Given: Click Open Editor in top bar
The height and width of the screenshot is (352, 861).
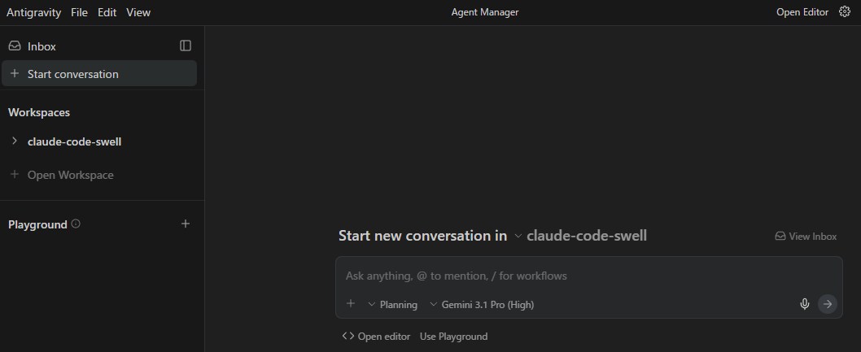Looking at the screenshot, I should (x=802, y=12).
